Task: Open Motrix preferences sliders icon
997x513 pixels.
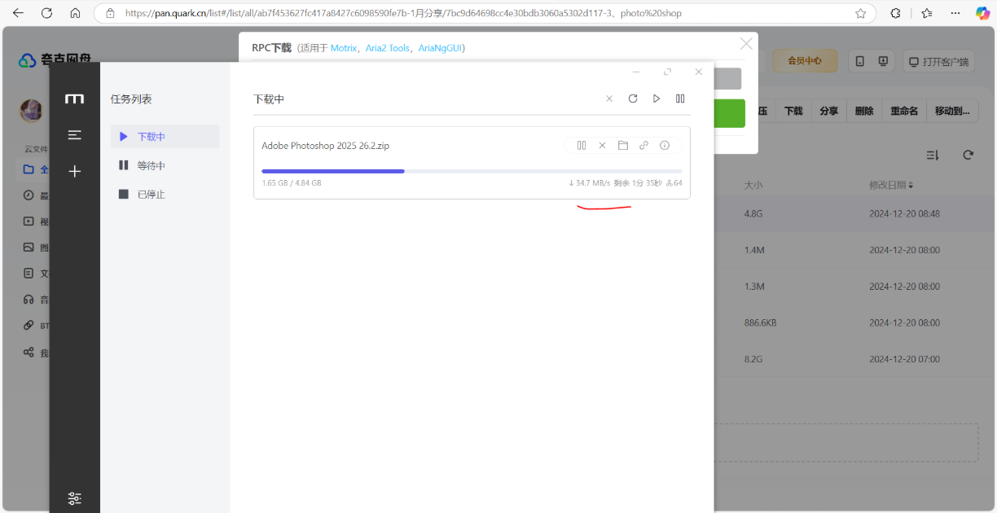Action: coord(75,498)
